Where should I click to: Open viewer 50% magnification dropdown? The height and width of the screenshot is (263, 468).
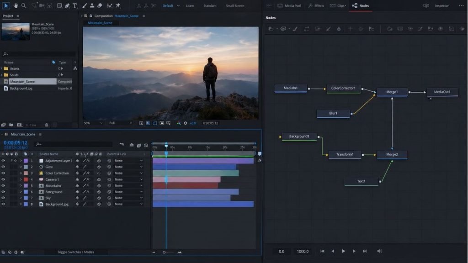point(93,123)
